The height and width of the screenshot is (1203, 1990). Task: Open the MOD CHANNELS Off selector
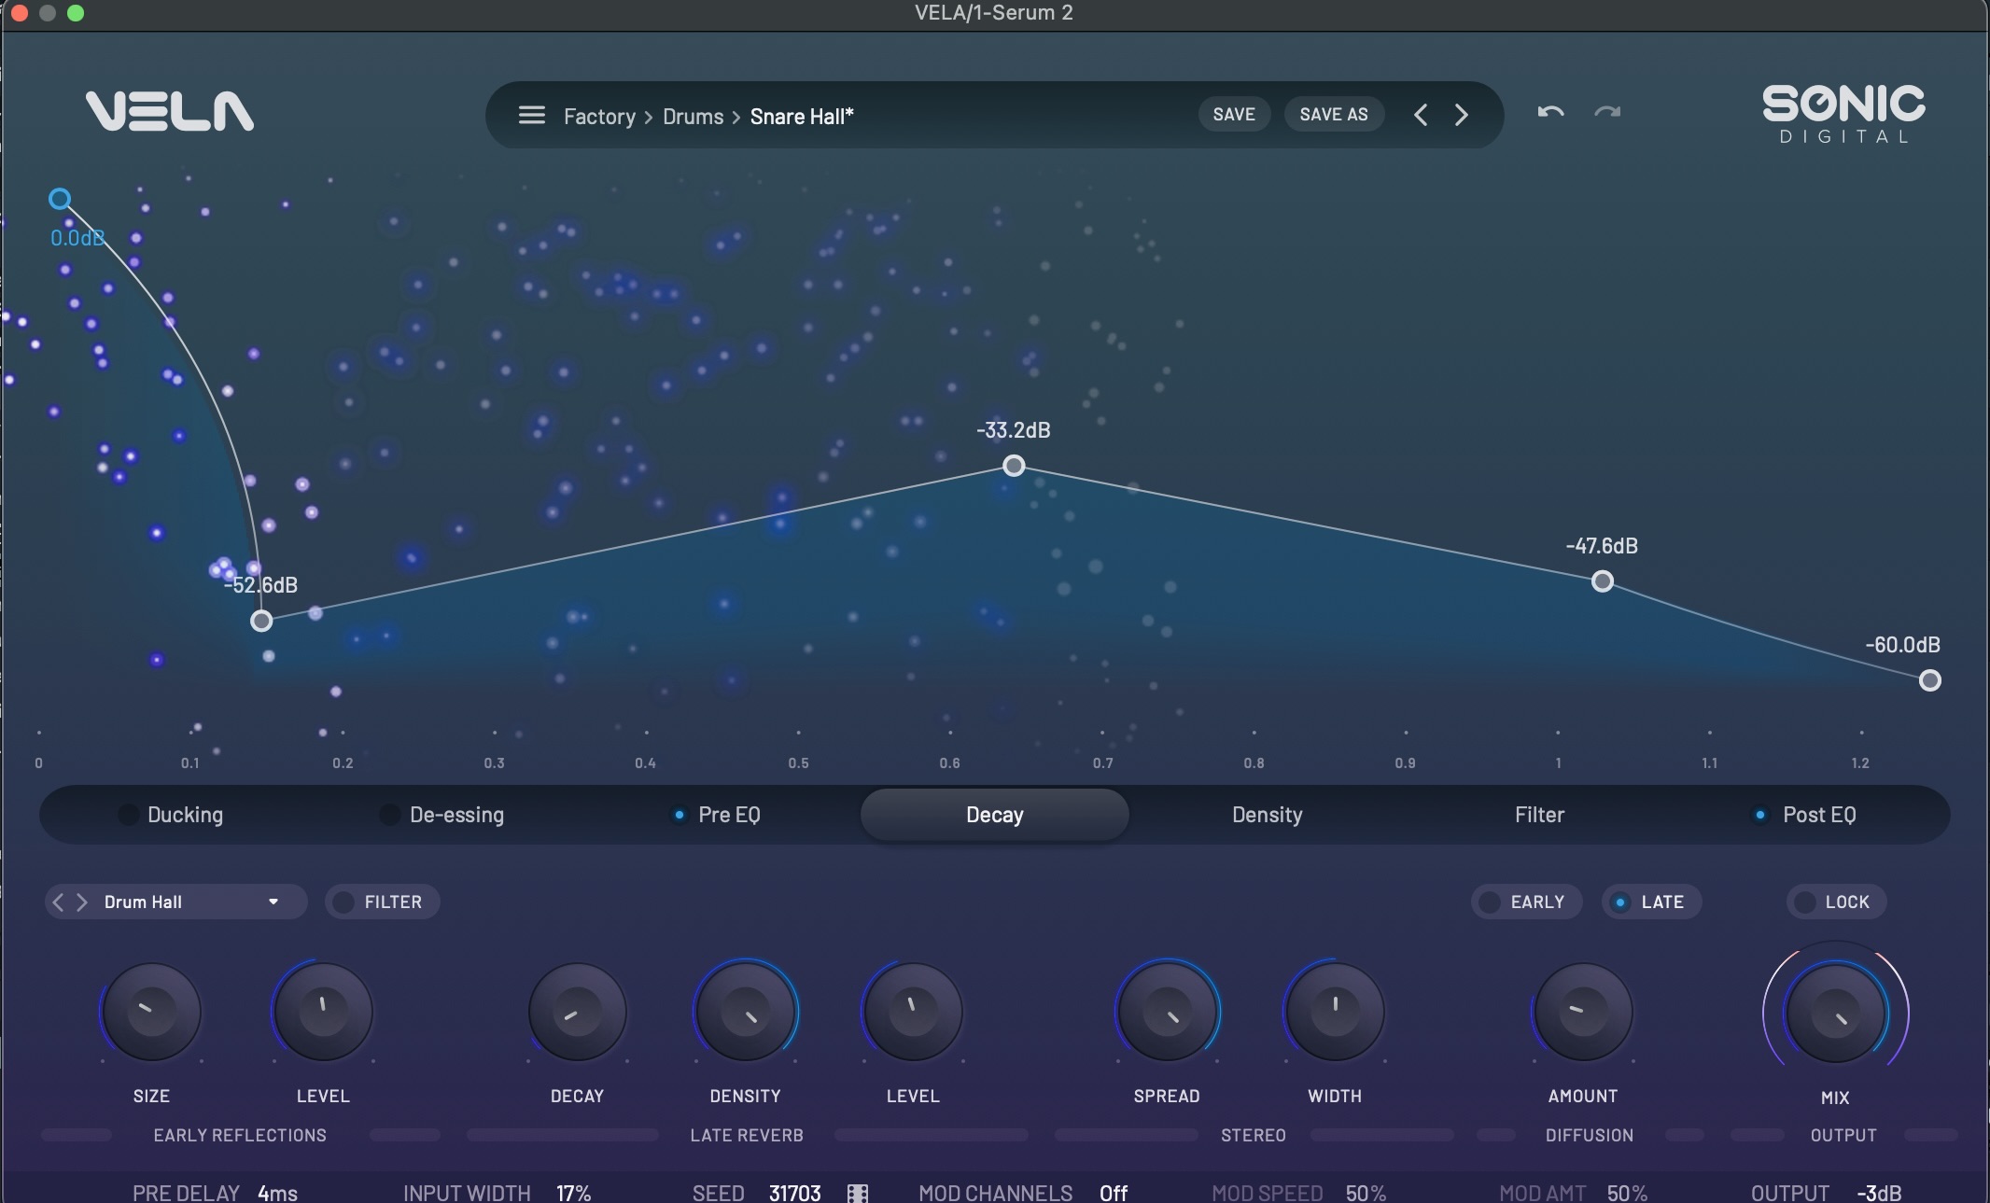[1114, 1193]
